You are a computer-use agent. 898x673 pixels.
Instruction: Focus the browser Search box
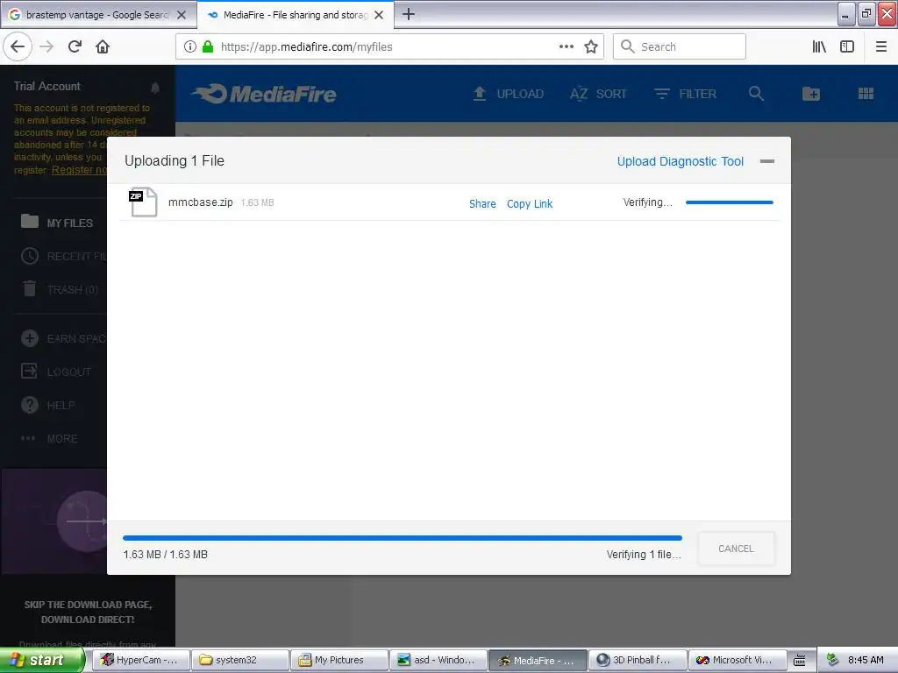pos(680,46)
